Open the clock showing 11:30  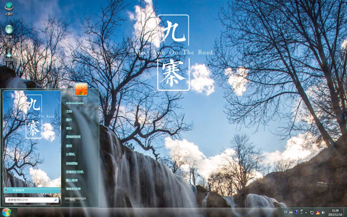(x=335, y=212)
